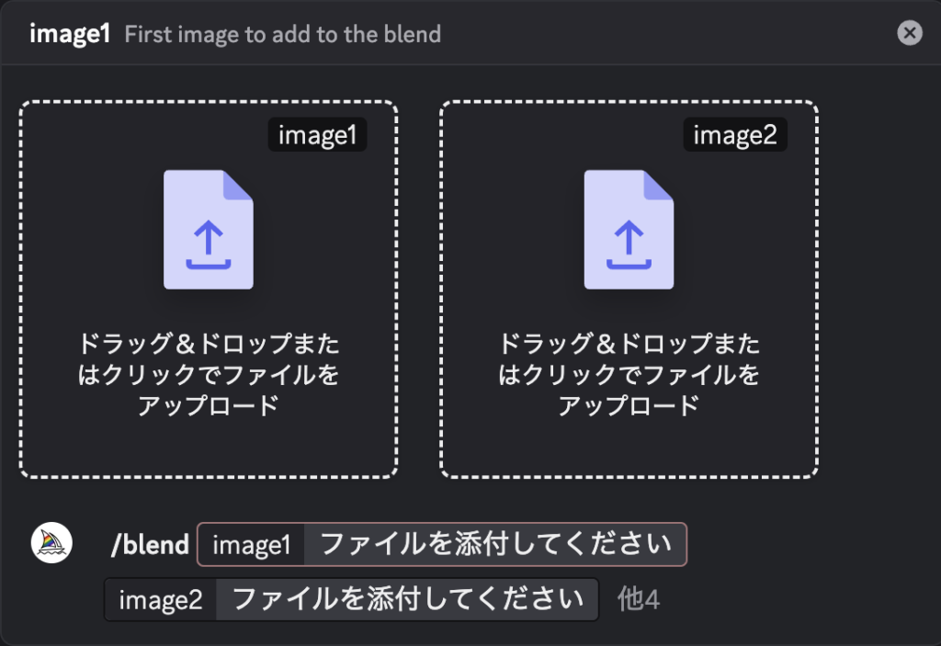The width and height of the screenshot is (941, 646).
Task: Click the drag-and-drop upload text under image2
Action: (629, 375)
